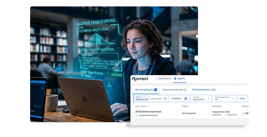Click the stopwatch duration icon

coord(244,113)
